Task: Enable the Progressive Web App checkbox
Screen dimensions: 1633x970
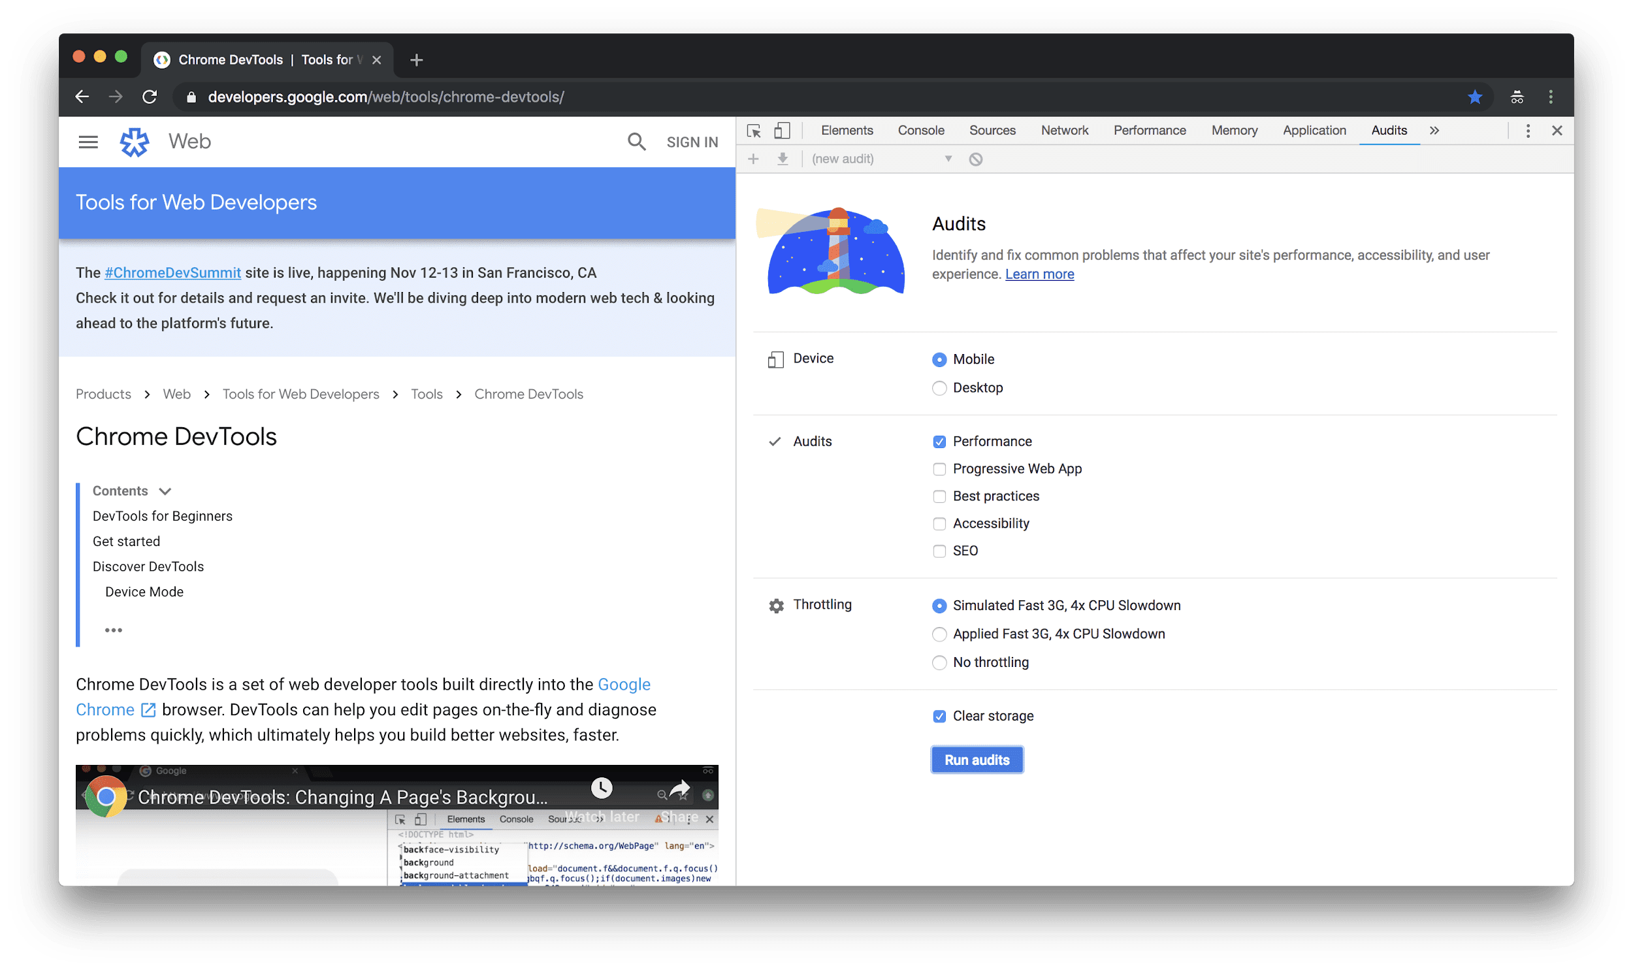Action: click(939, 468)
